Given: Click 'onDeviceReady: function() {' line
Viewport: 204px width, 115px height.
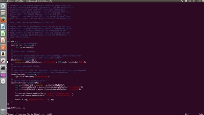Looking at the screenshot, I should [x=25, y=74].
